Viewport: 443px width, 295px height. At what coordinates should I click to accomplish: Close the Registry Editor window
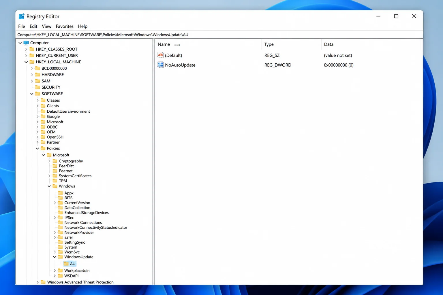[414, 16]
